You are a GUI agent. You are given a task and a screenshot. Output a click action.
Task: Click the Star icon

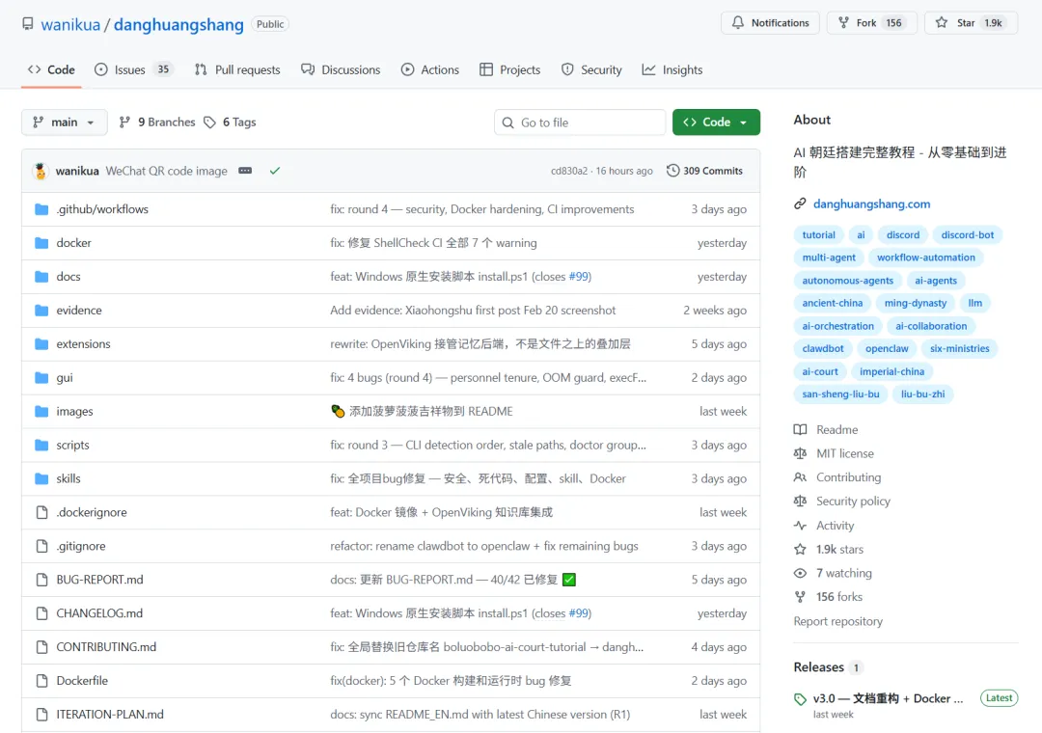tap(941, 22)
